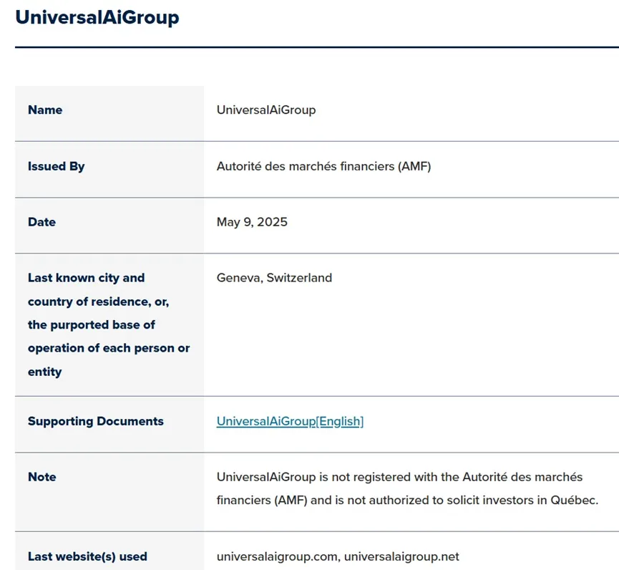Click the Issued By row label

(56, 166)
